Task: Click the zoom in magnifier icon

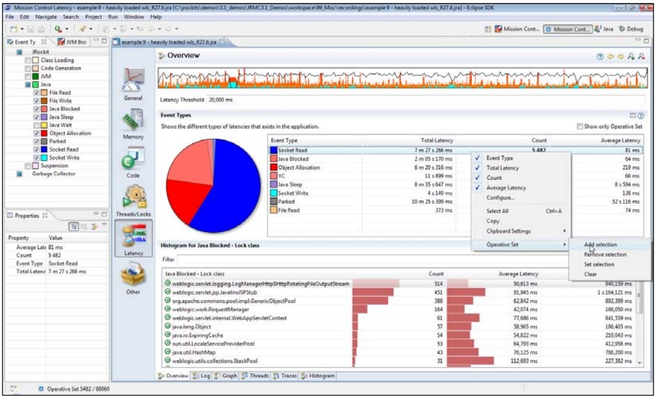Action: point(631,56)
